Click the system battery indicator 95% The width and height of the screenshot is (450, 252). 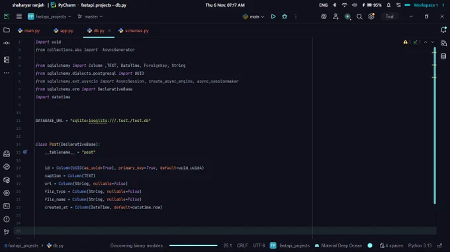pyautogui.click(x=372, y=5)
